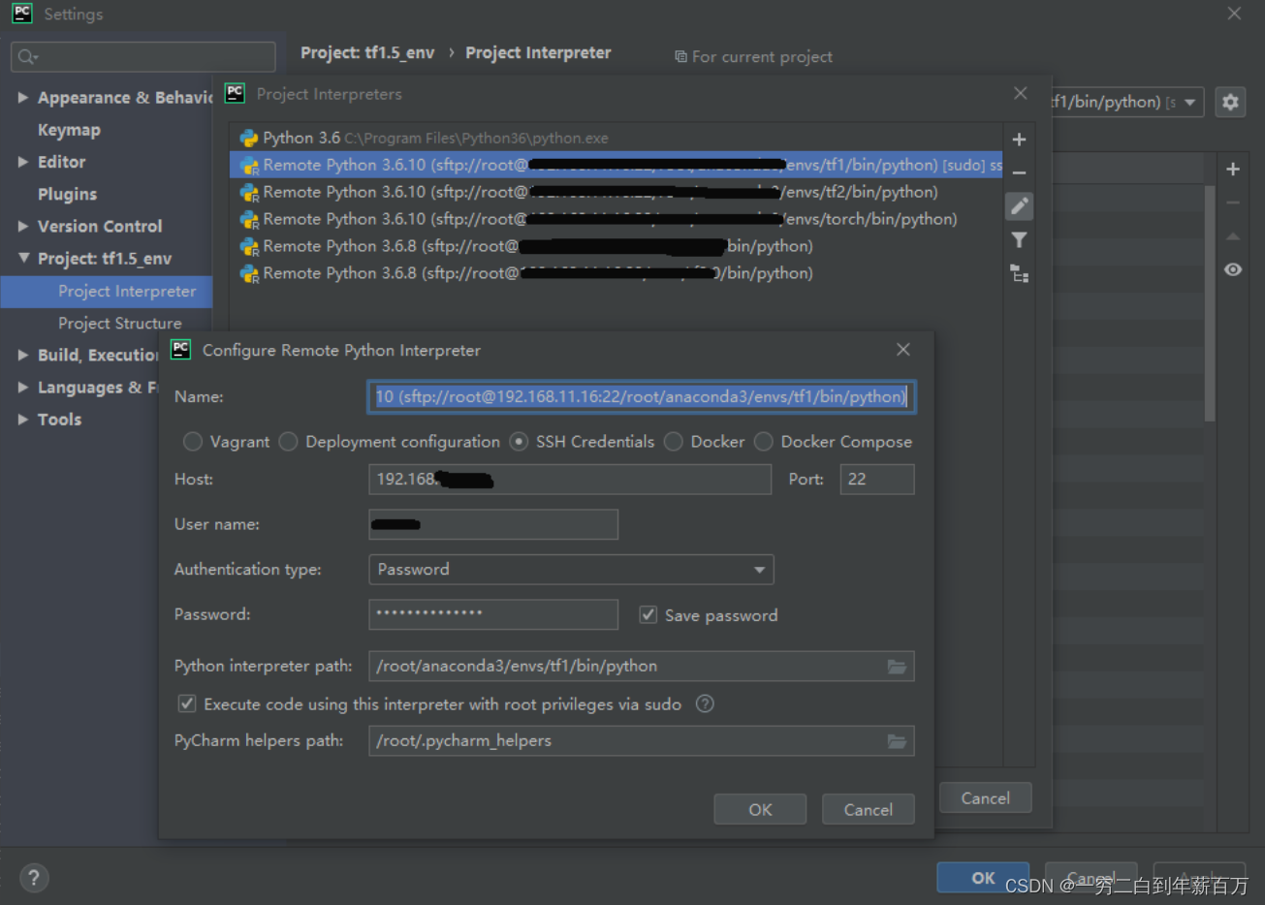This screenshot has width=1265, height=905.
Task: Browse for Python interpreter path folder
Action: (x=898, y=667)
